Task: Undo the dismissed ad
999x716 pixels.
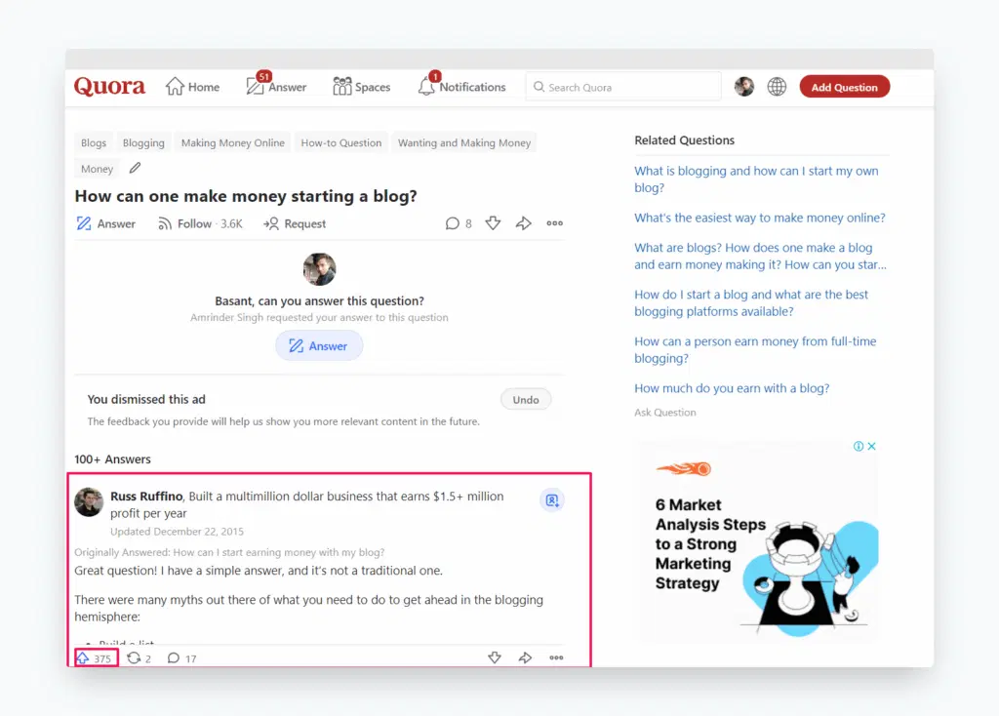Action: (x=526, y=399)
